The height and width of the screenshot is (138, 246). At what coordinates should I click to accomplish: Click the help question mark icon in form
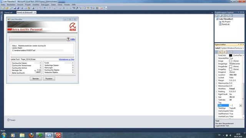click(68, 39)
